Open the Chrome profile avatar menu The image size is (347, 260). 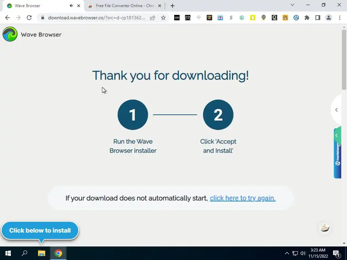329,18
